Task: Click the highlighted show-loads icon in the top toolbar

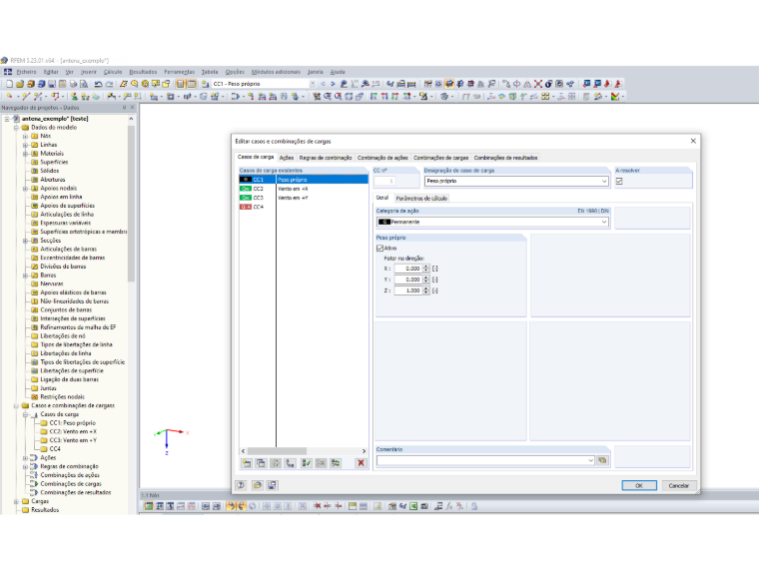Action: pos(449,84)
